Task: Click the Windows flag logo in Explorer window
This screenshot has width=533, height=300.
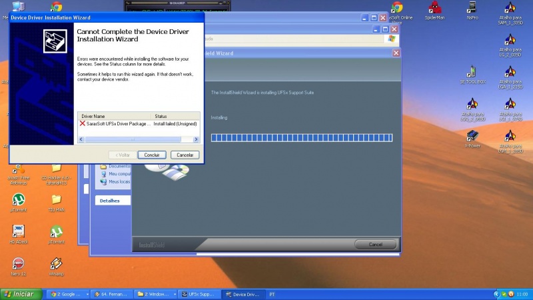Action: coord(392,39)
